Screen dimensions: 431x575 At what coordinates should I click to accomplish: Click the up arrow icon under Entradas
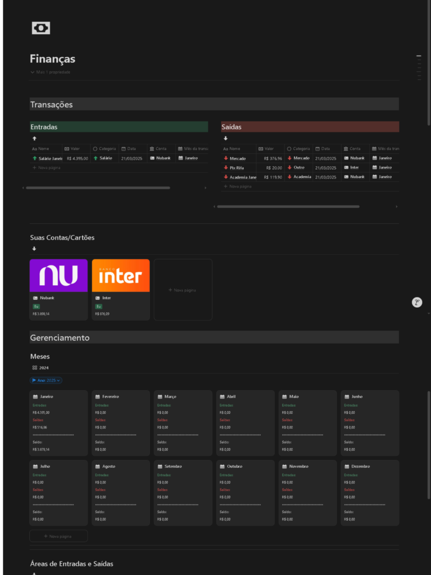pyautogui.click(x=34, y=138)
